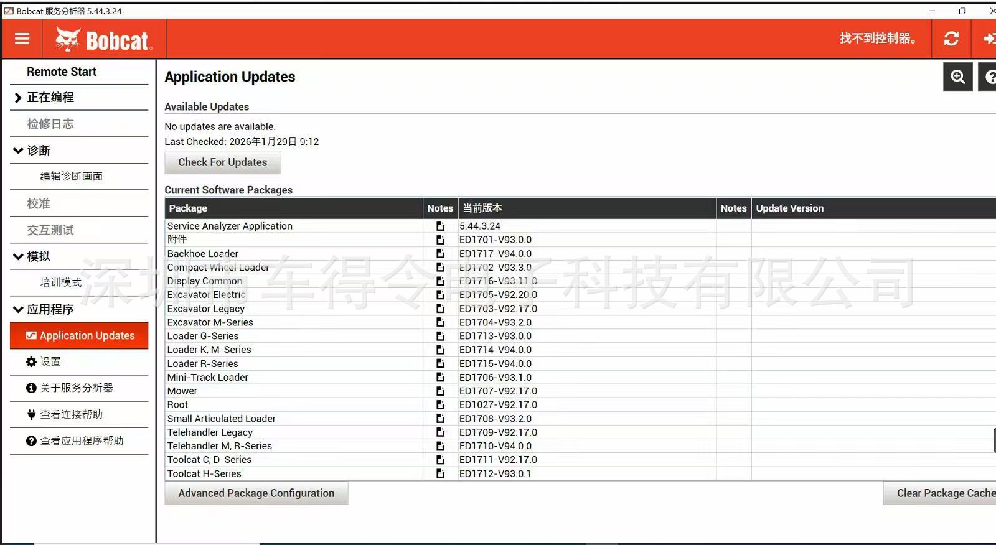This screenshot has width=996, height=545.
Task: Click Advanced Package Configuration button
Action: coord(256,493)
